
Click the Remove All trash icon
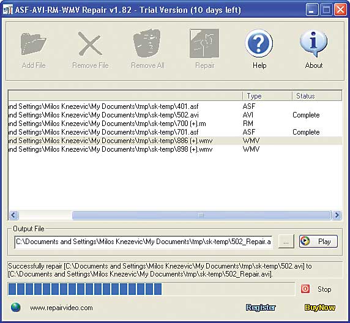tap(147, 43)
